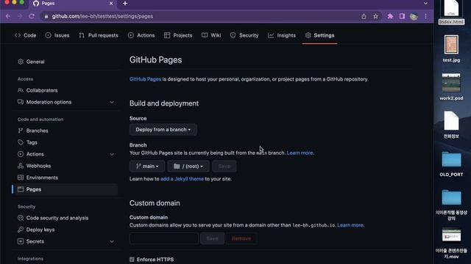Select test.jpg on the desktop
This screenshot has width=471, height=264.
451,49
